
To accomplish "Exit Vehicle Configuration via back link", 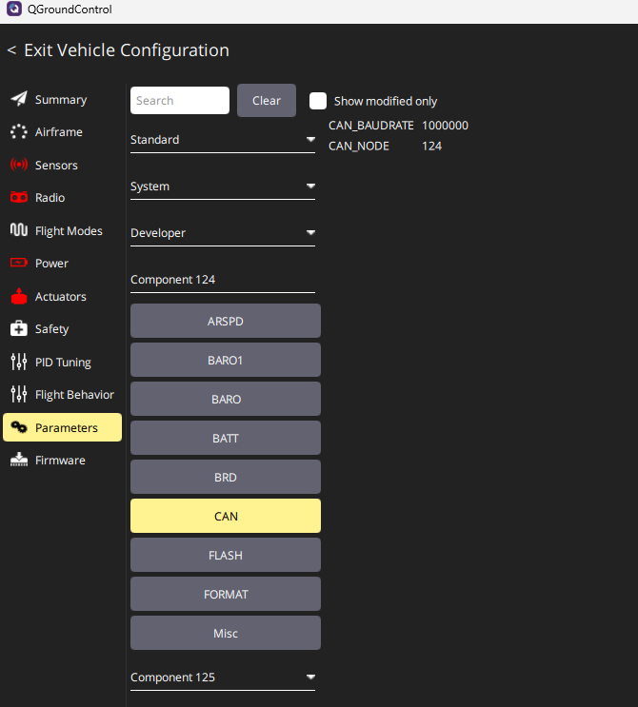I will click(118, 50).
